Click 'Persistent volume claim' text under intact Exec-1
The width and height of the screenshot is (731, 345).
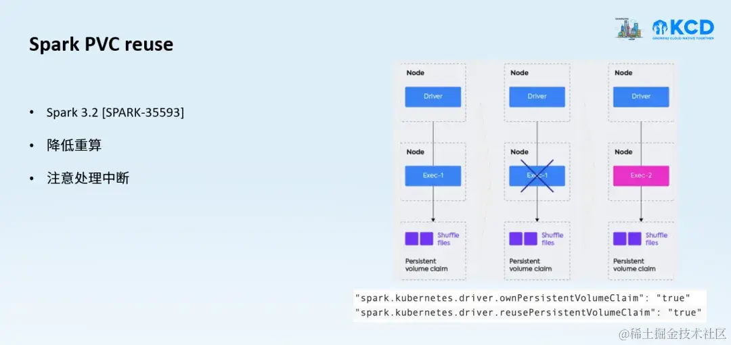pos(426,264)
